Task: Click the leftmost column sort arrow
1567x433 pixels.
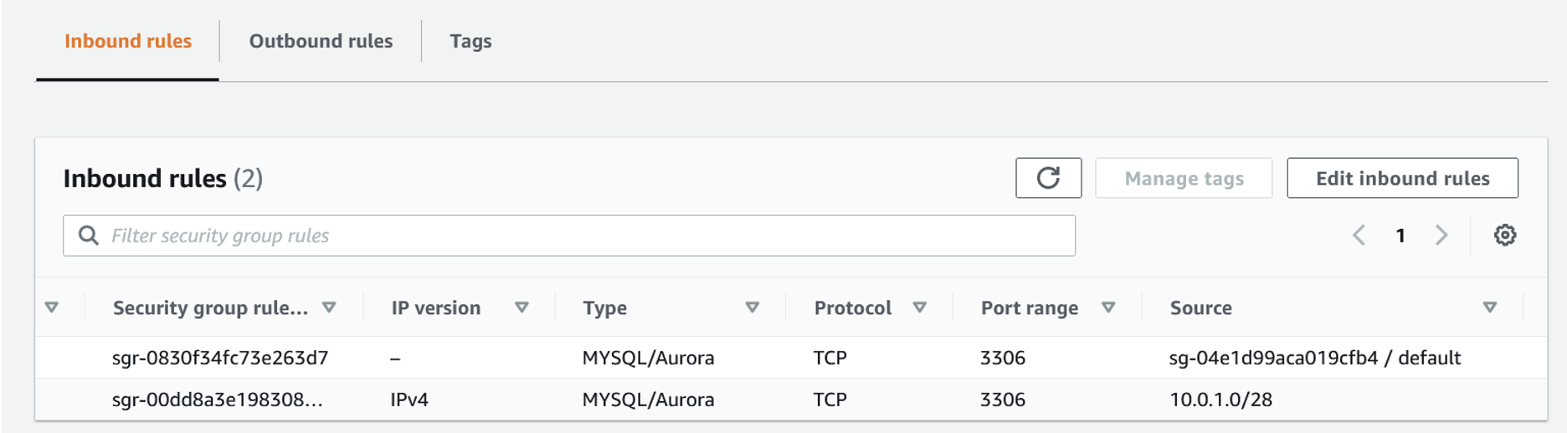Action: [52, 308]
